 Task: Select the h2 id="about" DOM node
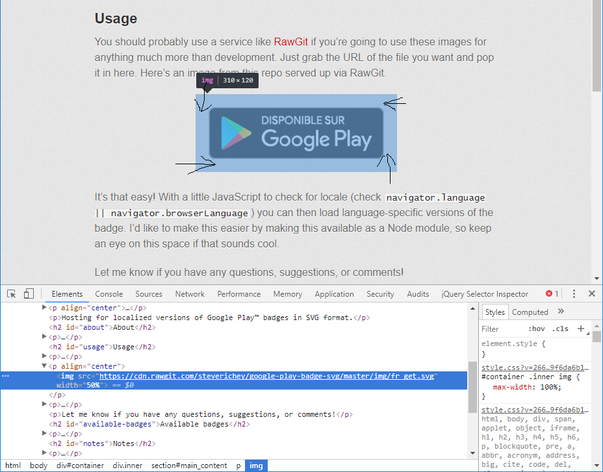(x=102, y=327)
